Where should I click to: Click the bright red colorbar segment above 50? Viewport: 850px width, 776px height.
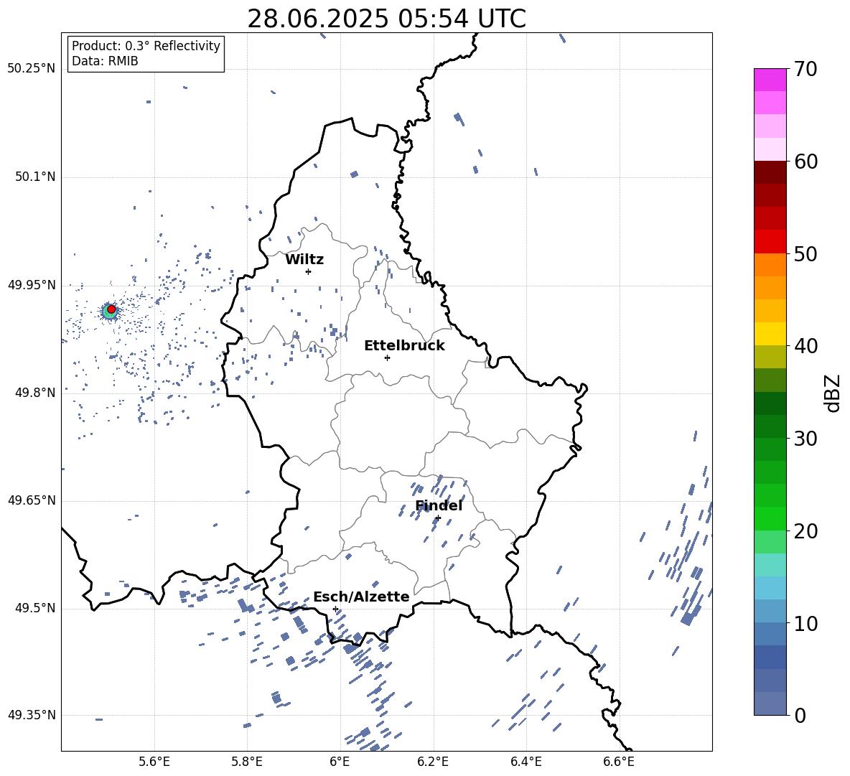click(x=770, y=242)
